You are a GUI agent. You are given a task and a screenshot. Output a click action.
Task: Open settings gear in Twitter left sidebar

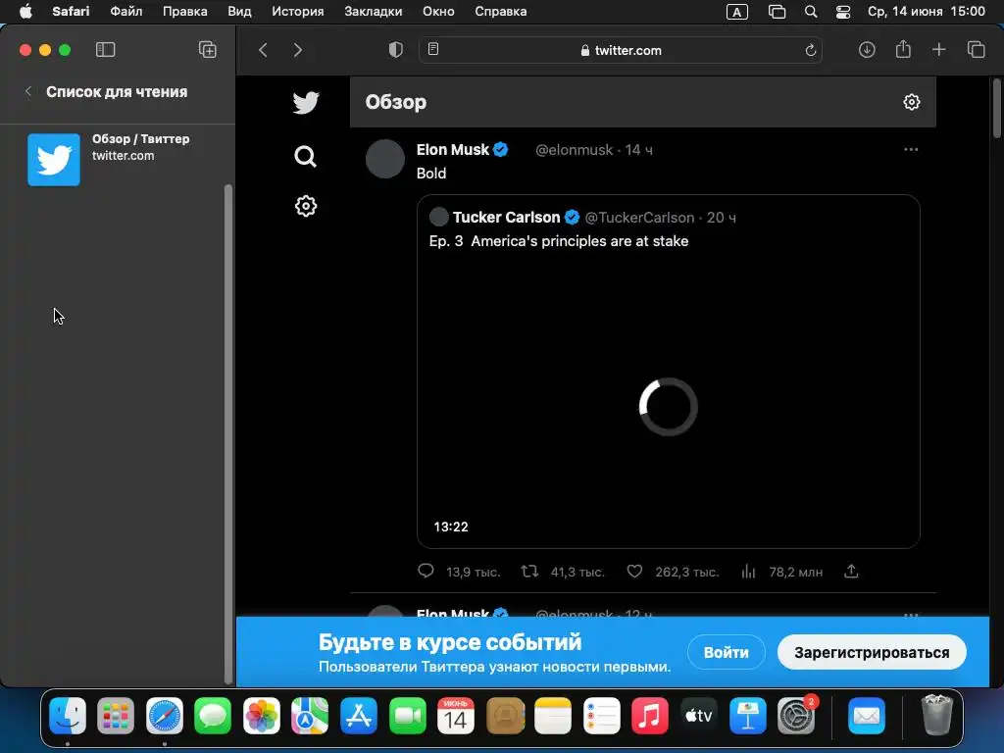pyautogui.click(x=306, y=206)
